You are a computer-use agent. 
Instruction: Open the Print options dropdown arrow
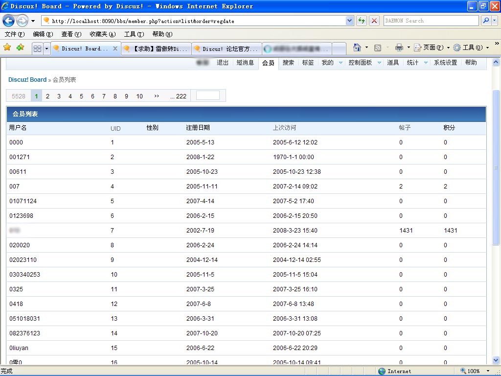[409, 47]
